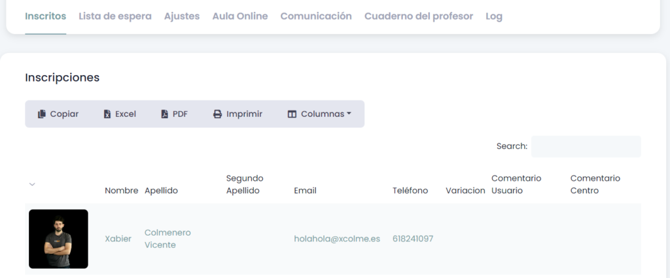Open the Lista de espera tab
Image resolution: width=670 pixels, height=278 pixels.
(115, 16)
